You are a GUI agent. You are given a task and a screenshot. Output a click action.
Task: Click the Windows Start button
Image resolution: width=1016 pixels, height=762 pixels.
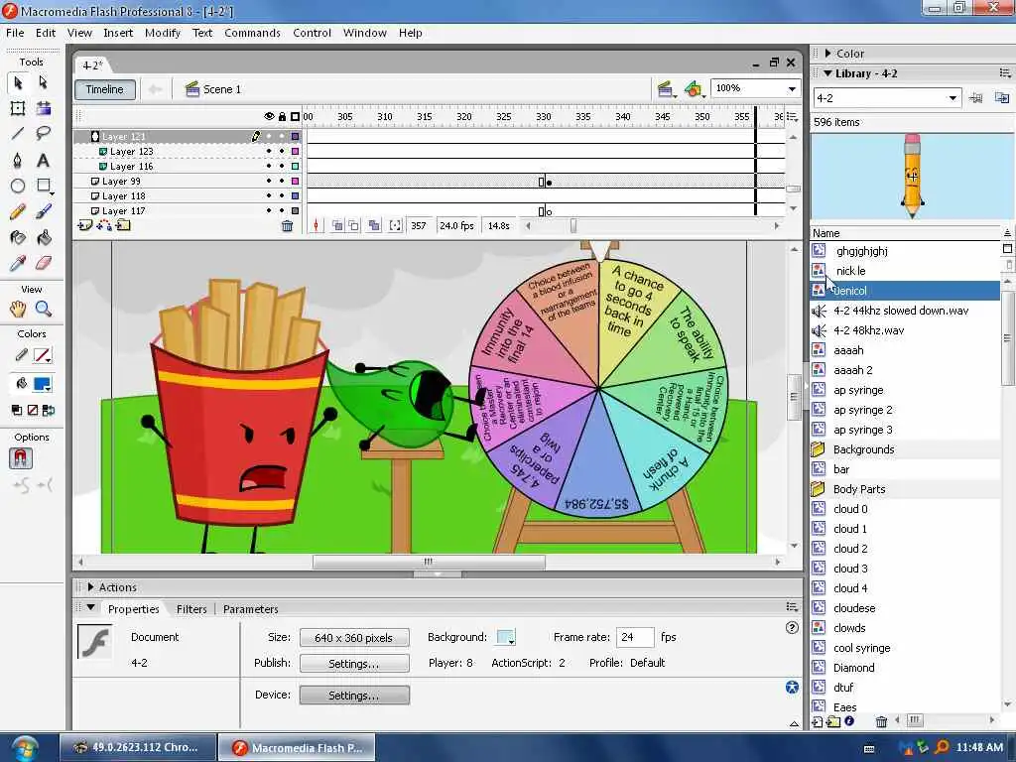coord(24,748)
